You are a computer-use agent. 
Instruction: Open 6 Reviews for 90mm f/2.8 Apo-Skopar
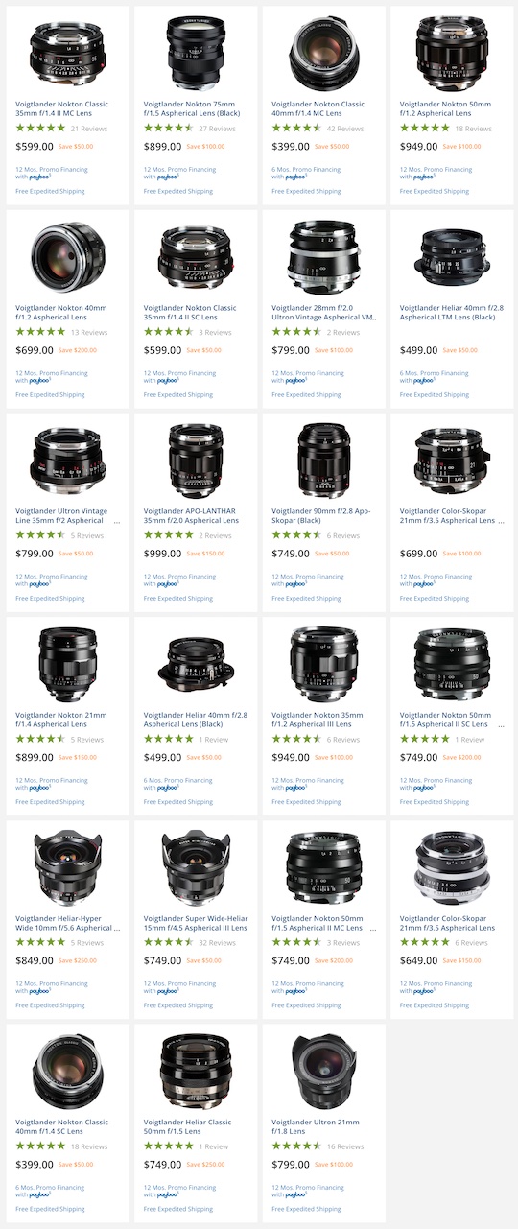[342, 535]
